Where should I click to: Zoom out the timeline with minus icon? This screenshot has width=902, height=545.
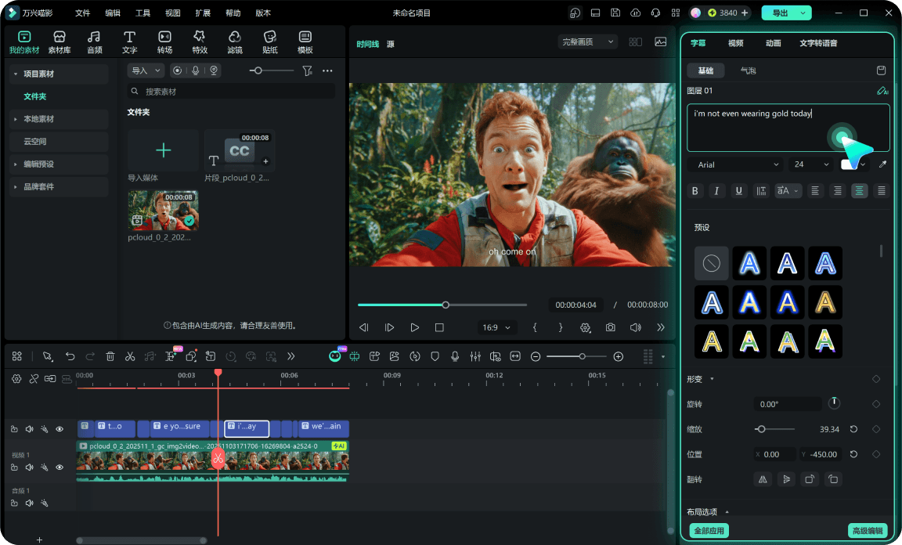point(536,357)
